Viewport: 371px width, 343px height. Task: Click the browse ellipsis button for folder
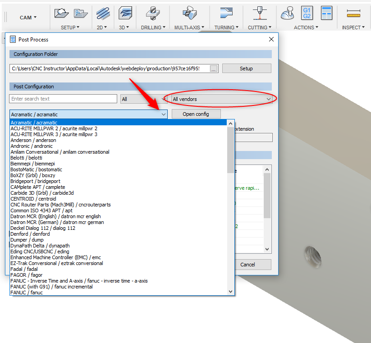tap(214, 69)
